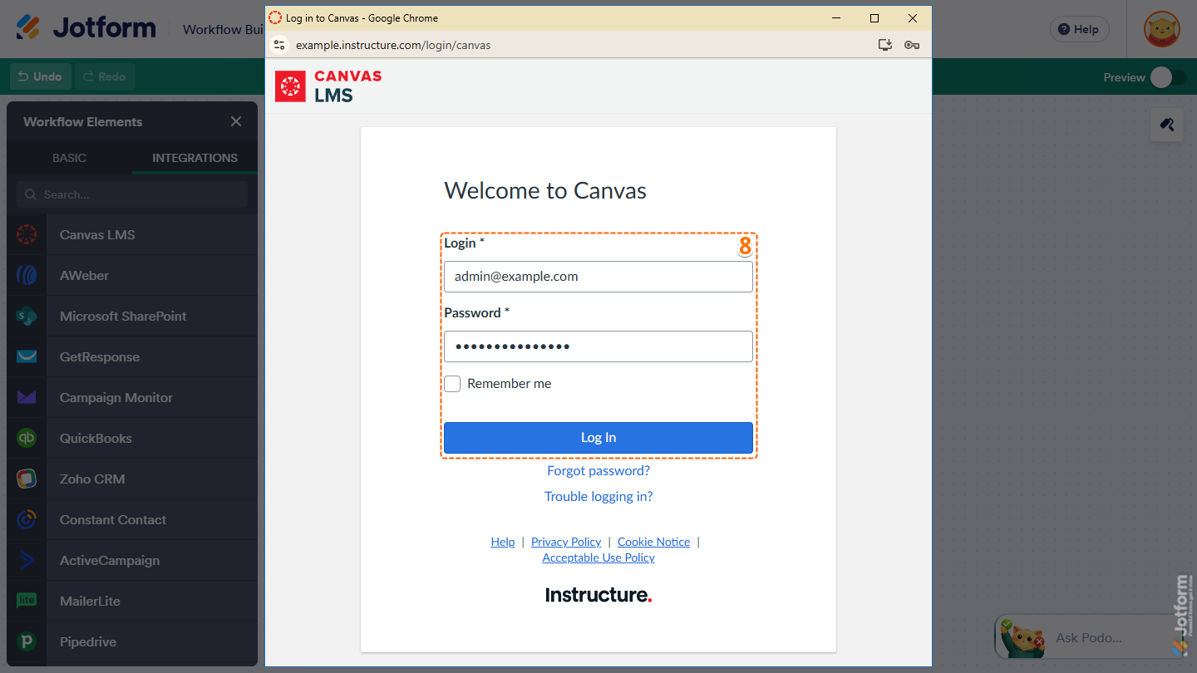Select the Pipedrive list label
This screenshot has height=673, width=1197.
(88, 642)
